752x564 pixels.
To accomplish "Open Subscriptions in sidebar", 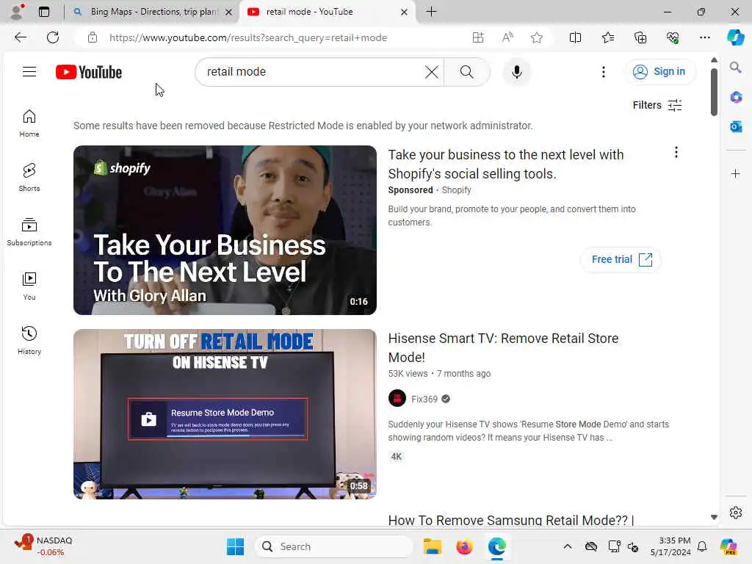I will click(29, 231).
